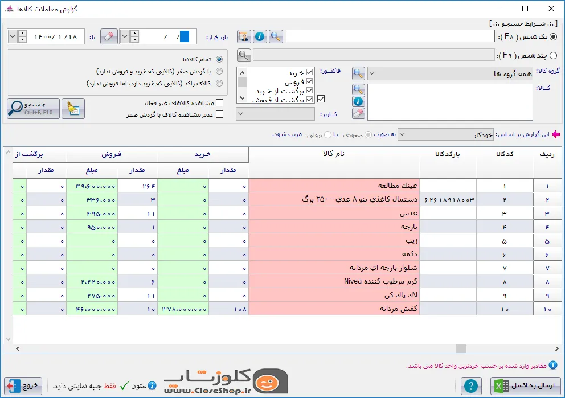Click the ارسال به اکسل export button
This screenshot has height=398, width=565.
pos(525,386)
